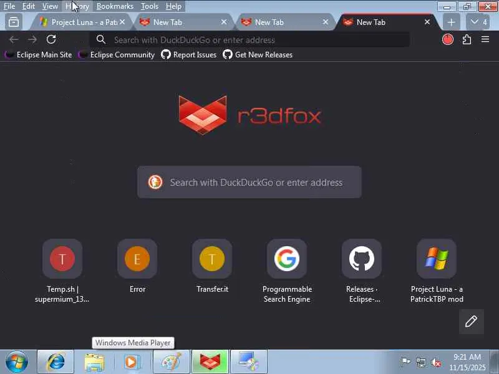The width and height of the screenshot is (499, 374).
Task: Open Paint from the taskbar
Action: 172,362
